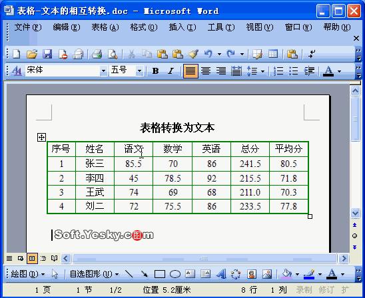365x298 pixels.
Task: Apply the fill color bucket swatch
Action: click(287, 274)
